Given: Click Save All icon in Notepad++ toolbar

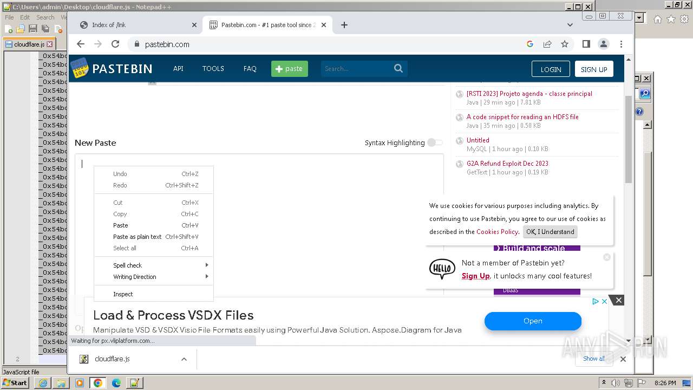Looking at the screenshot, I should [x=45, y=29].
